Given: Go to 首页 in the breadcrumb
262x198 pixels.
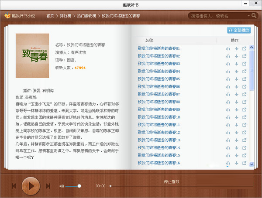Looking at the screenshot, I should pyautogui.click(x=51, y=16).
